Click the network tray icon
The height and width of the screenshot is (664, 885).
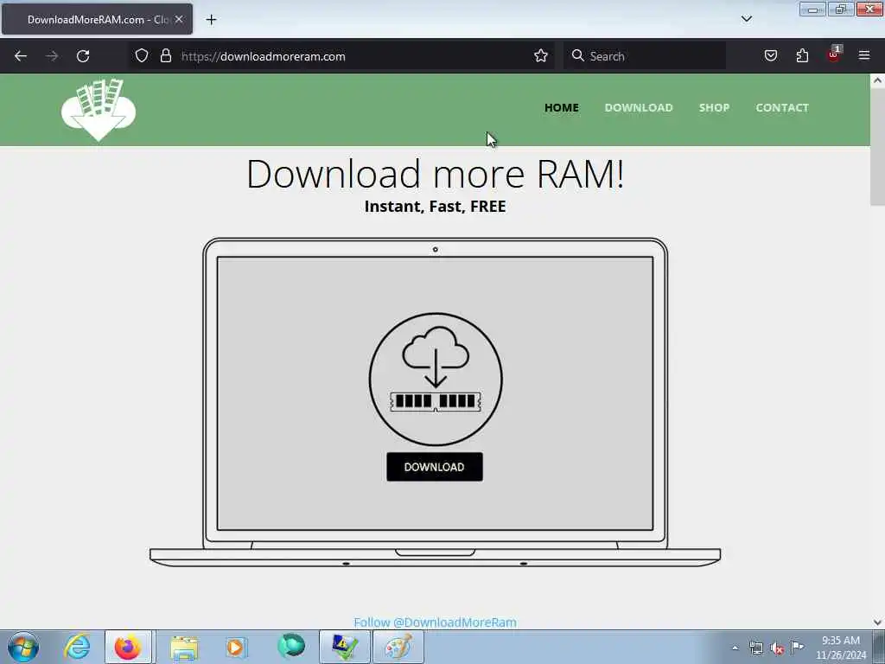pyautogui.click(x=755, y=648)
